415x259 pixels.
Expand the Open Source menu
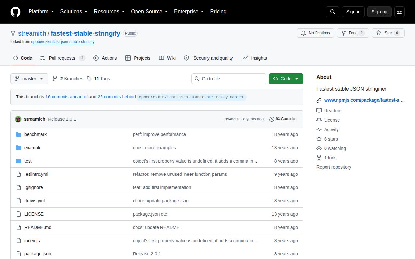pos(149,12)
